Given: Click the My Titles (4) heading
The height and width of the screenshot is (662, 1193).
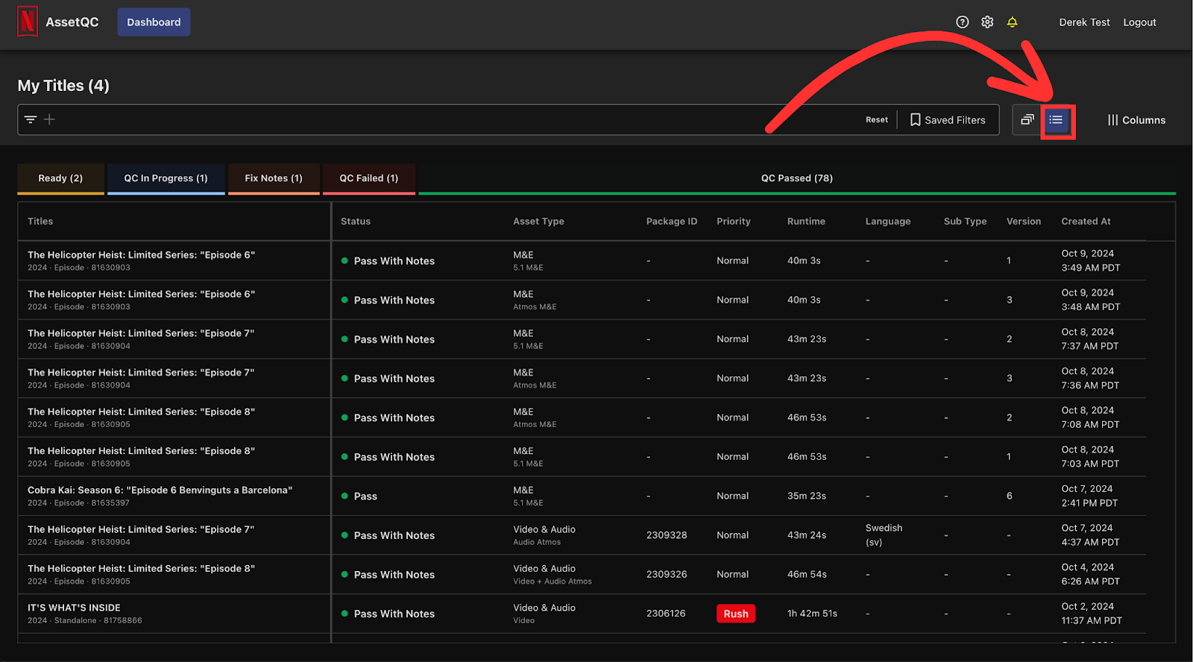Looking at the screenshot, I should 63,86.
